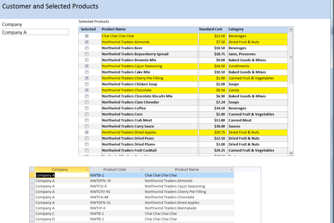Click the $39.75 Dried Apples cost field
The width and height of the screenshot is (334, 223).
213,132
